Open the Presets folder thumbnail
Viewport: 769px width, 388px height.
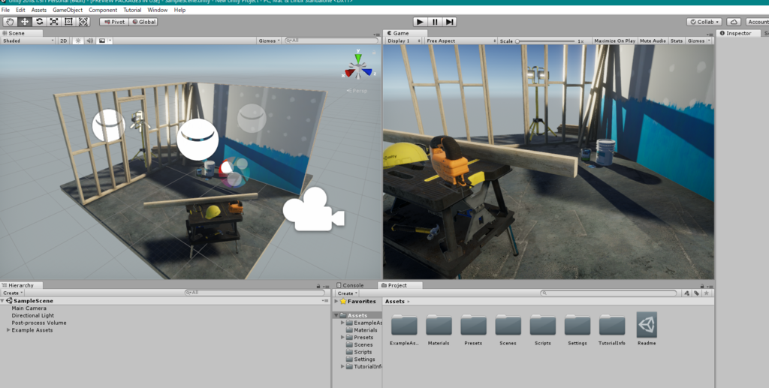pyautogui.click(x=473, y=325)
